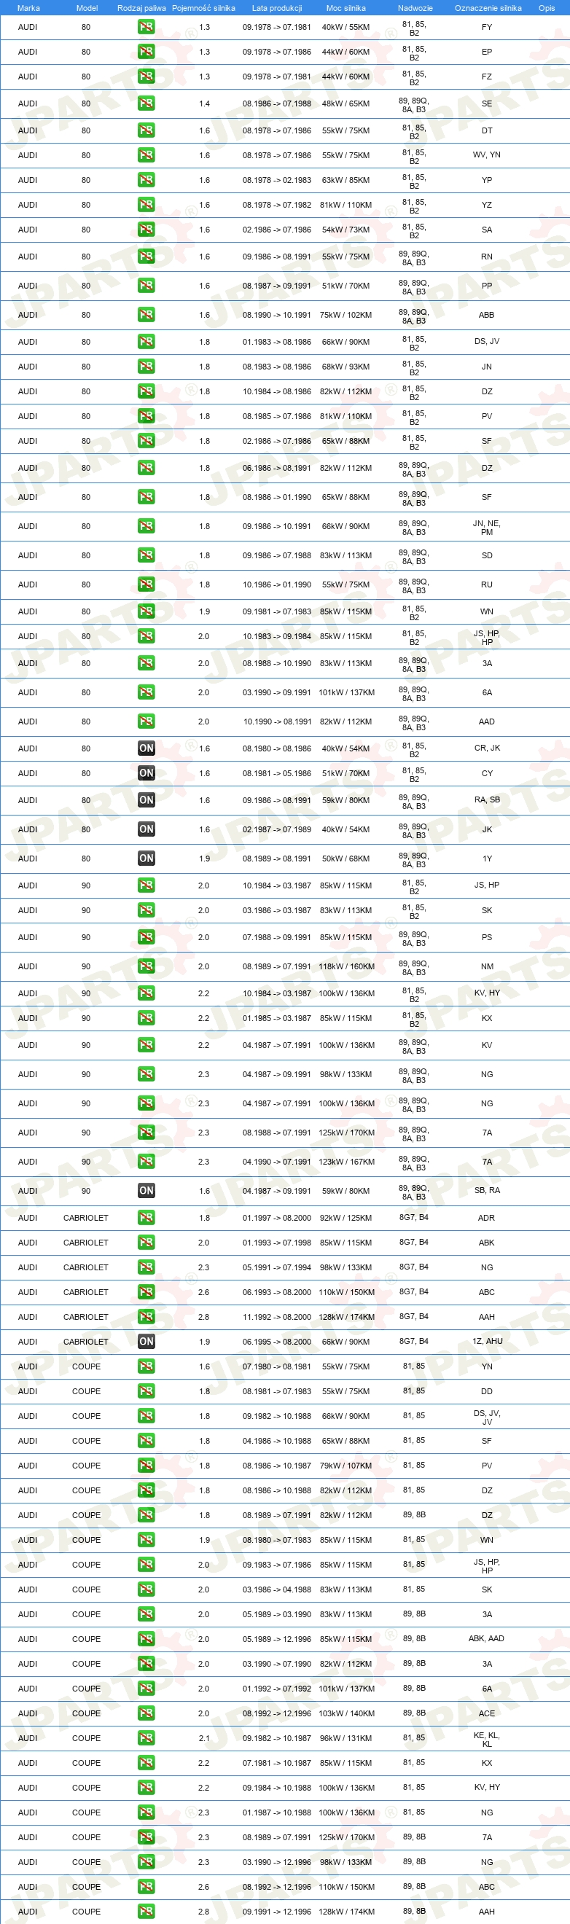Screen dimensions: 570x1924
Task: Click the 'Moc silnika' column header
Action: [x=346, y=8]
